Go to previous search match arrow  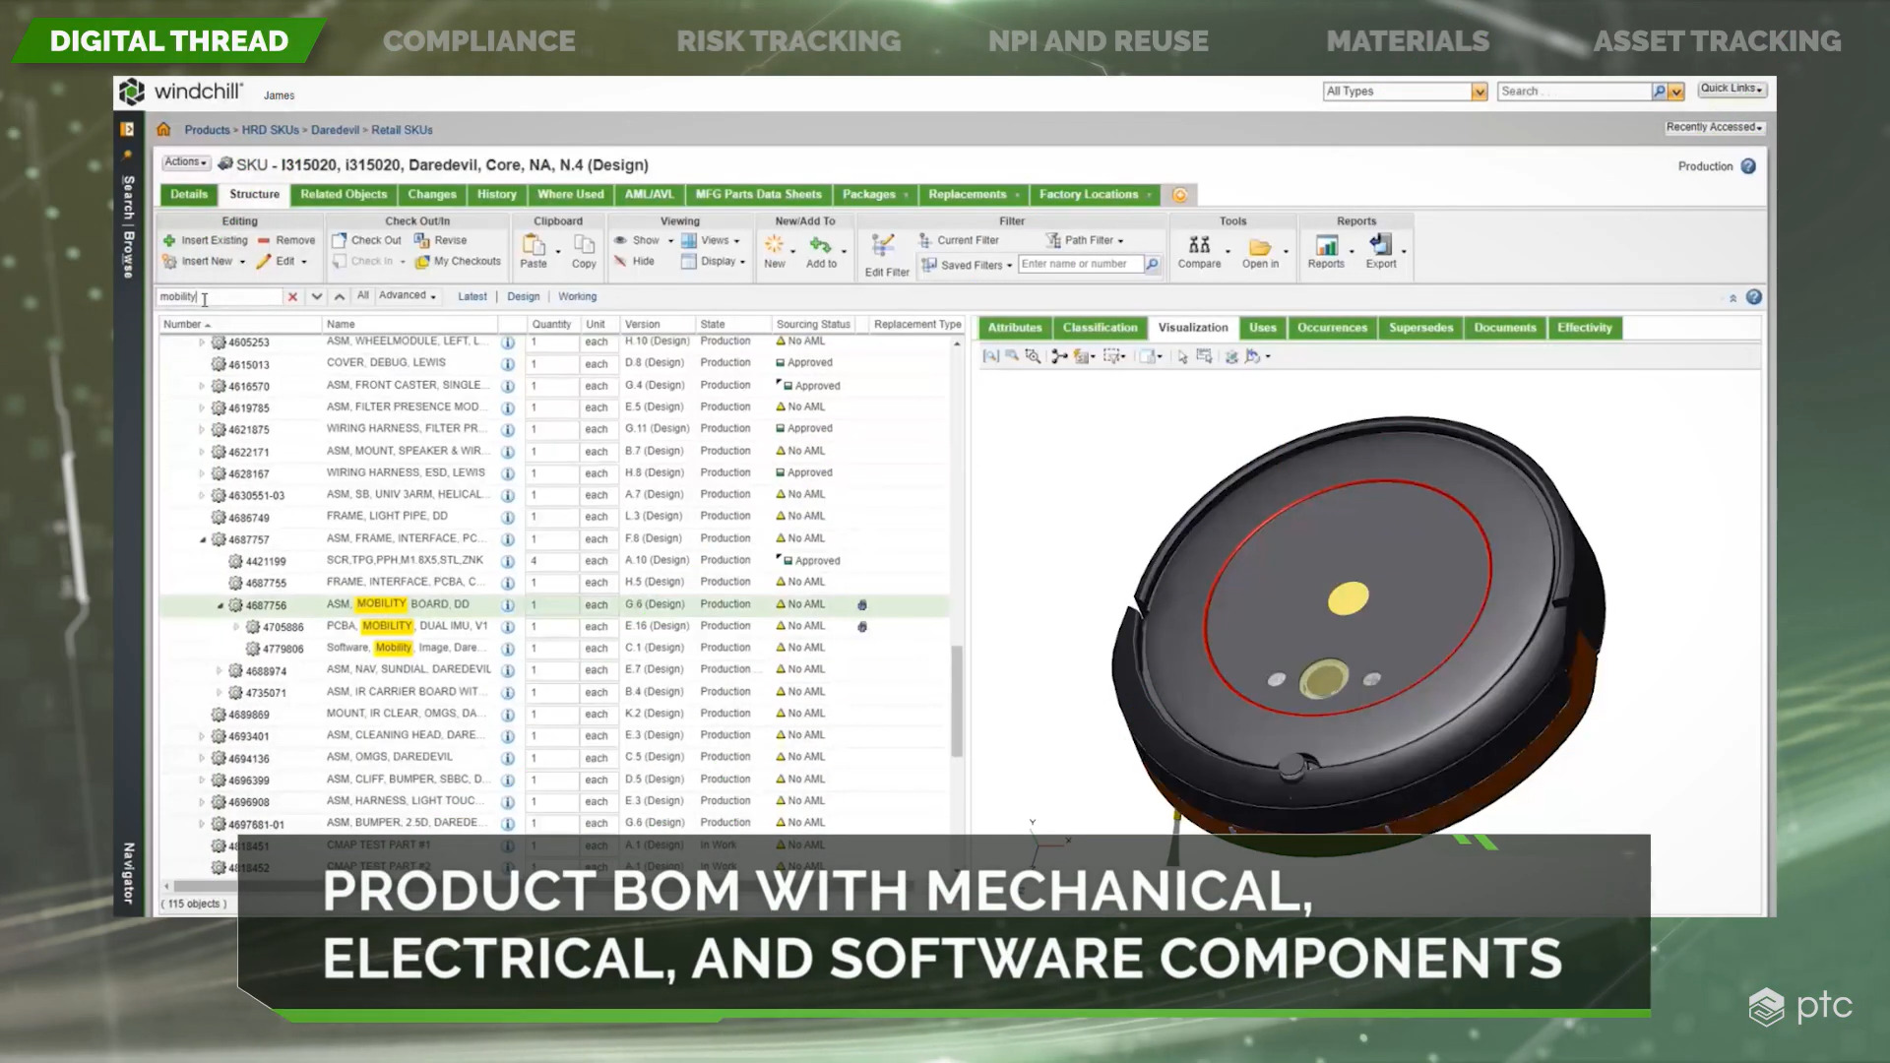340,296
